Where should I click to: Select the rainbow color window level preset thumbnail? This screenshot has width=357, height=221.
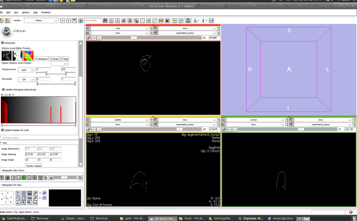point(29,56)
